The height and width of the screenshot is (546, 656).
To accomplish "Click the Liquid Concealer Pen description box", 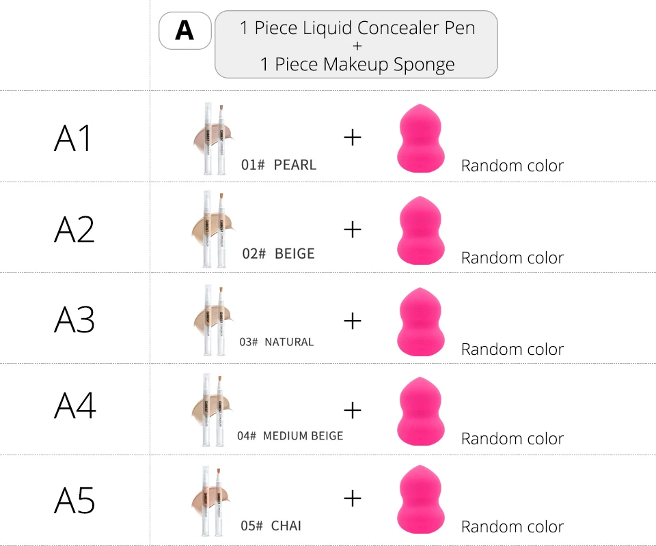I will 357,44.
